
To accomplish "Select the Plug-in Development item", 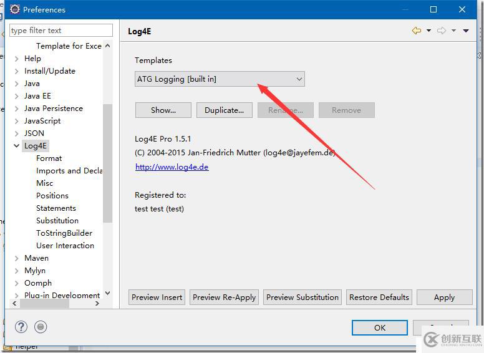I will pyautogui.click(x=62, y=295).
